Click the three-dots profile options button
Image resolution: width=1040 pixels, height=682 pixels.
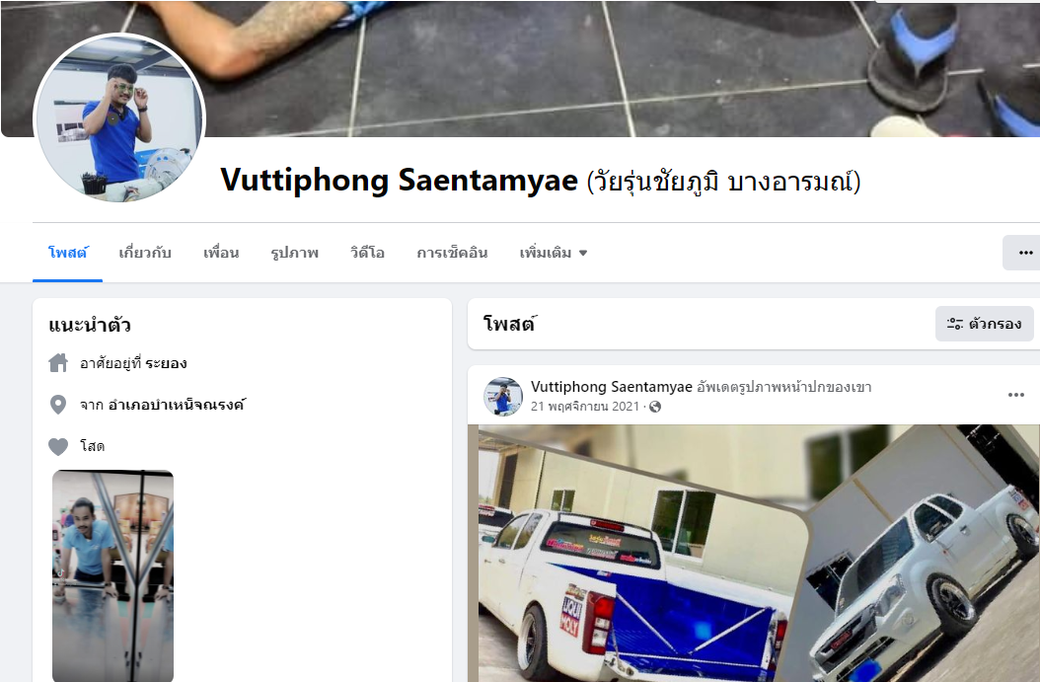click(x=1023, y=253)
